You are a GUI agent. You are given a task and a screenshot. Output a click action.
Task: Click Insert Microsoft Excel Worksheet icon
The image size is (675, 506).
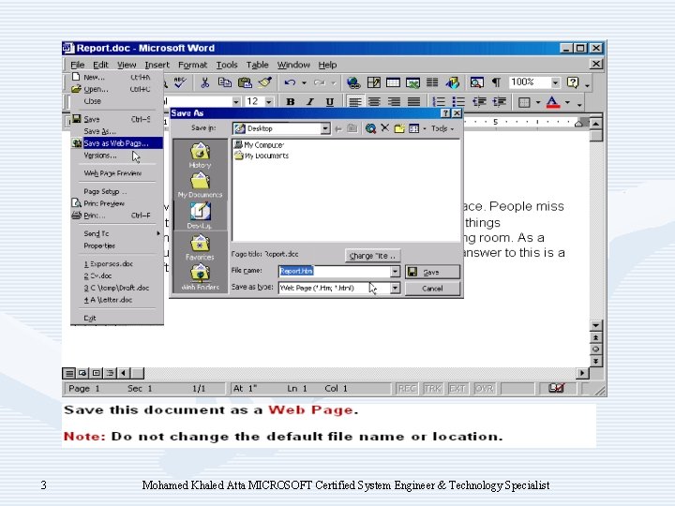(412, 82)
